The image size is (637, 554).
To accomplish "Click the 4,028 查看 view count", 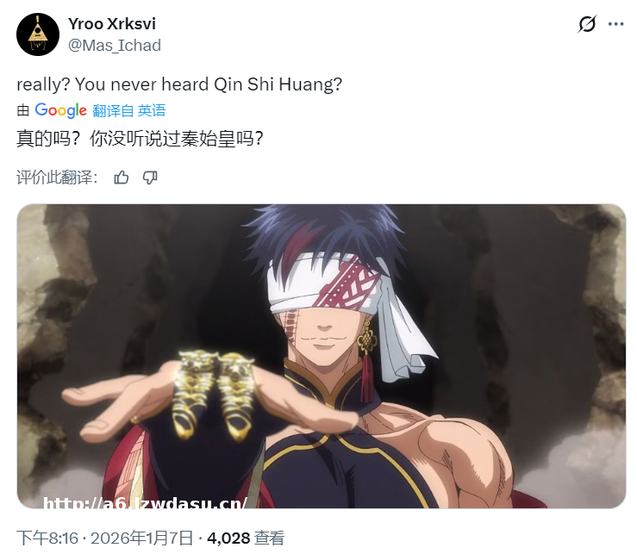I will click(x=246, y=538).
